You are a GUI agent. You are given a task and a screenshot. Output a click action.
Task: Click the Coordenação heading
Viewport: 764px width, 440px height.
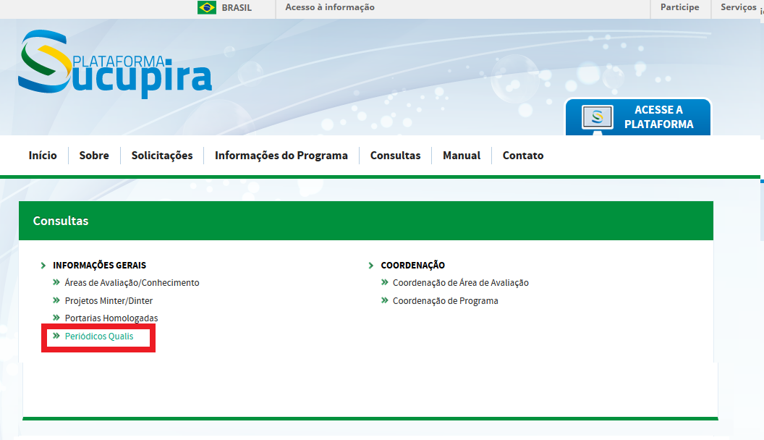click(412, 266)
